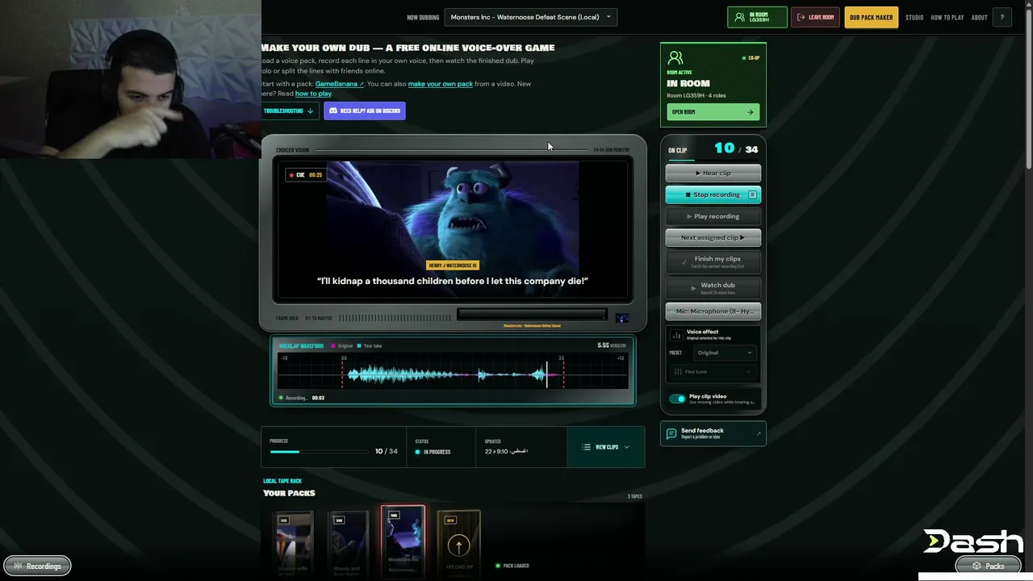Click Finish my clips
Viewport: 1033px width, 581px height.
pyautogui.click(x=713, y=261)
